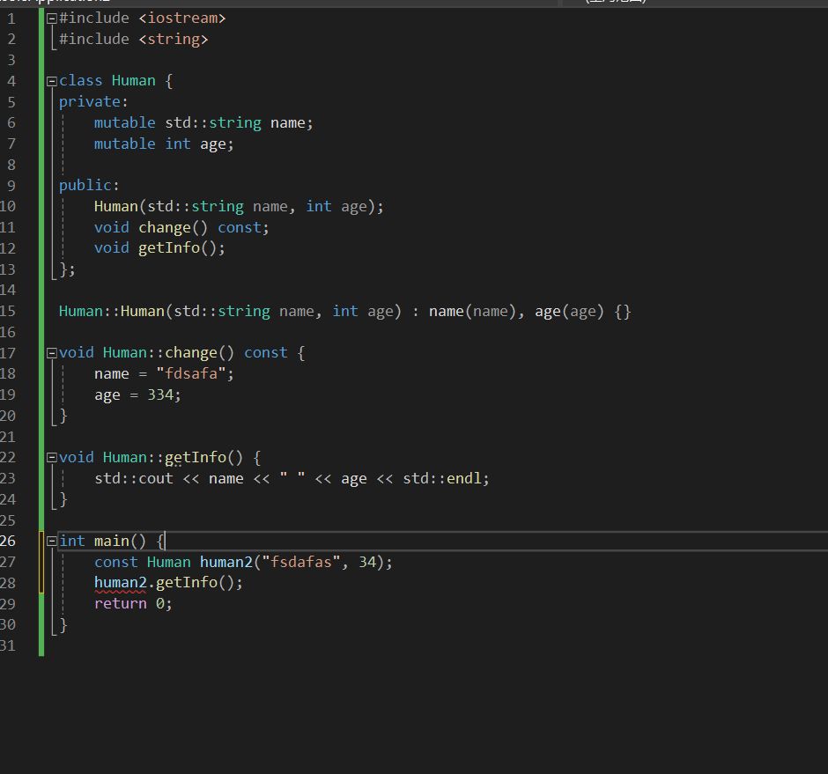This screenshot has width=828, height=774.
Task: Collapse the Human::getInfo() function
Action: [52, 458]
